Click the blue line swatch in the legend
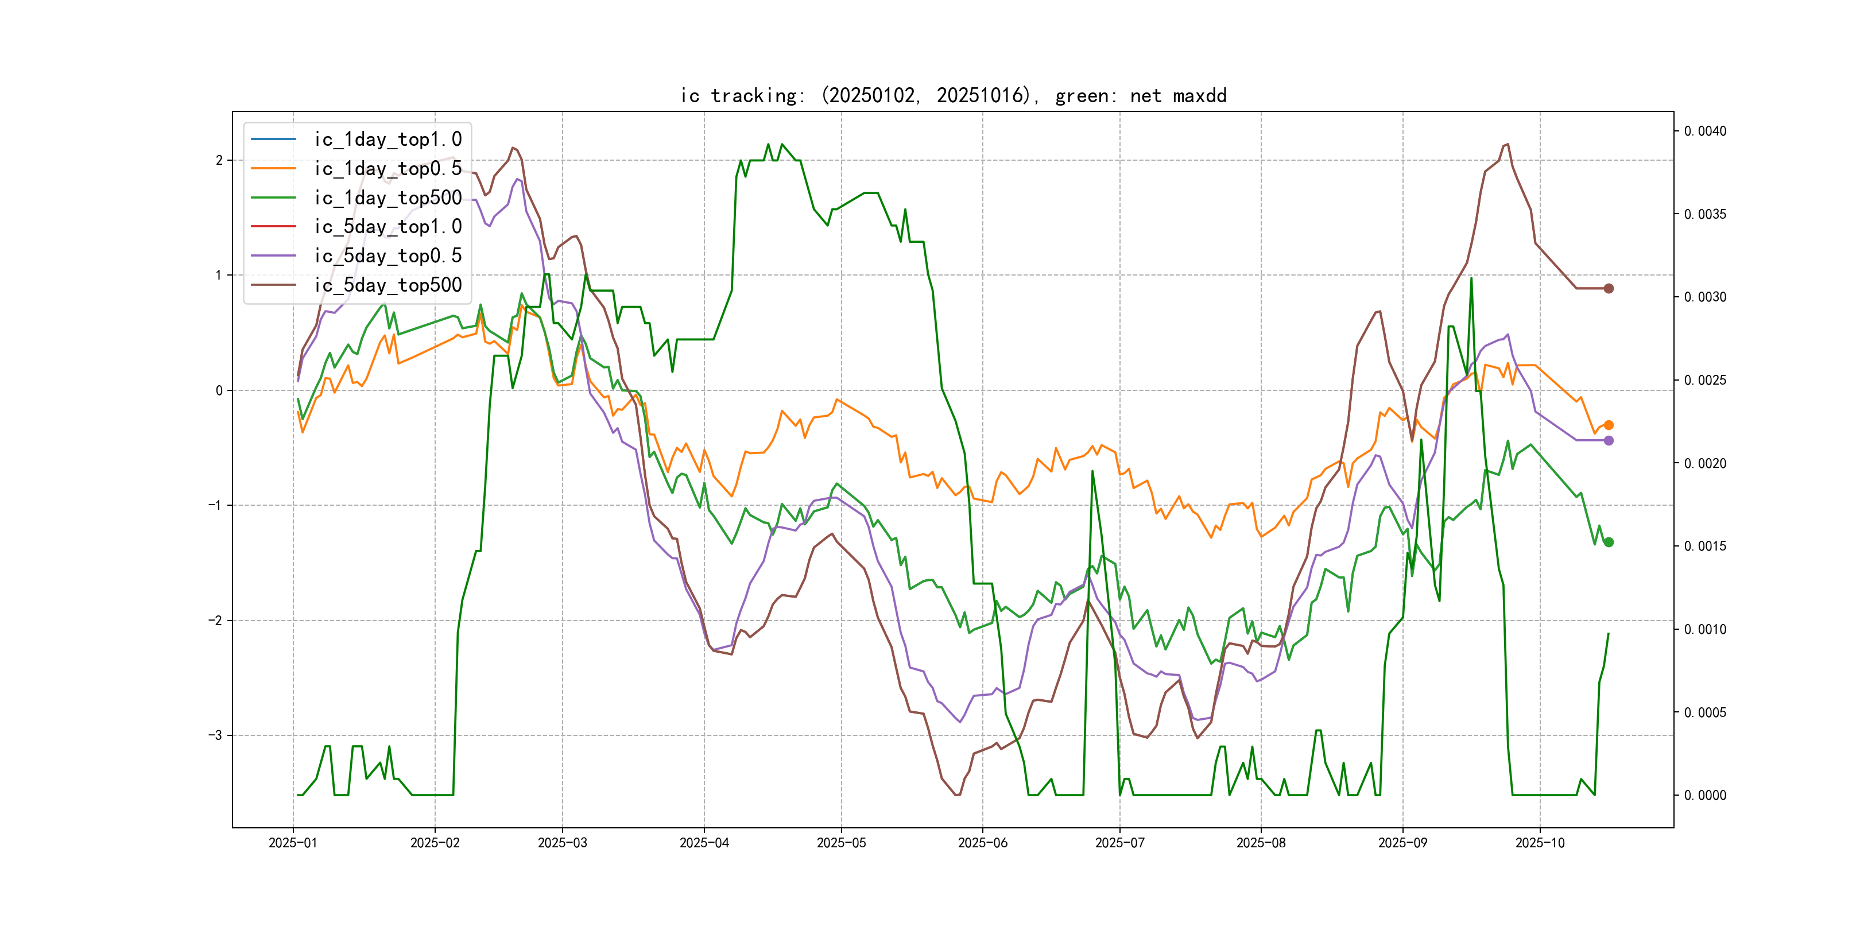Viewport: 1860px width, 930px height. coord(273,138)
